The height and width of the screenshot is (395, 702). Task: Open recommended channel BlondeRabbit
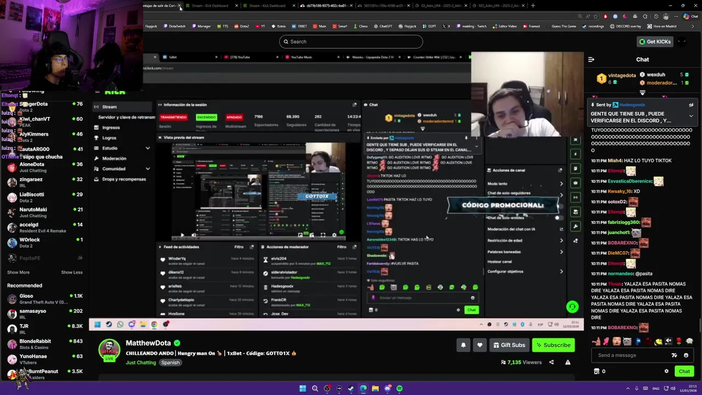(45, 344)
